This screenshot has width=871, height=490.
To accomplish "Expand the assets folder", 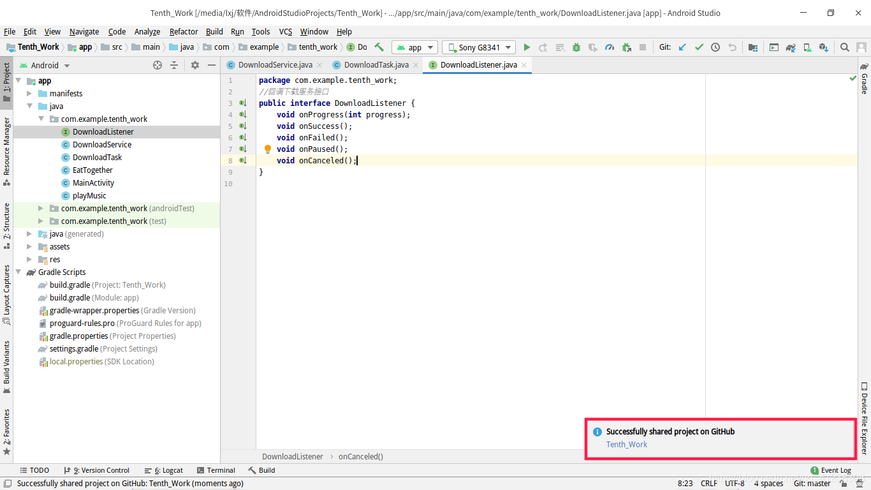I will pos(29,247).
